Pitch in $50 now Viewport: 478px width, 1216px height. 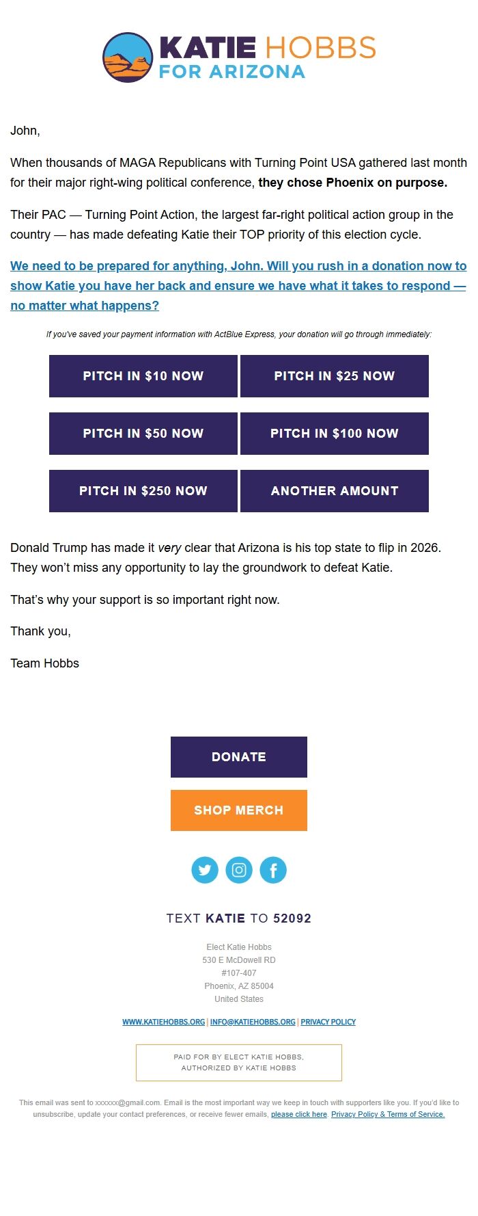143,433
